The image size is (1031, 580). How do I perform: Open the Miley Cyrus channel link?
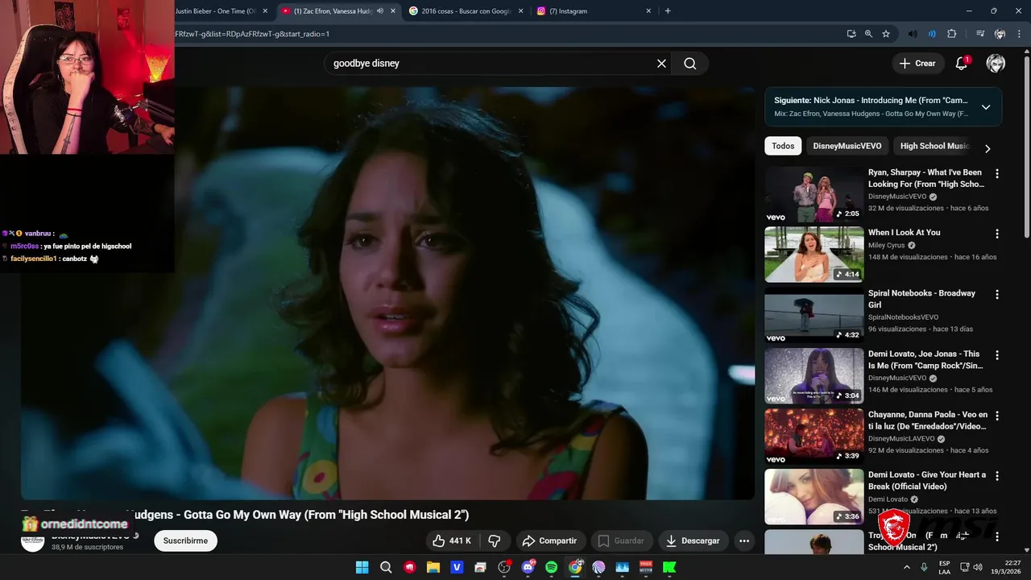pyautogui.click(x=887, y=245)
